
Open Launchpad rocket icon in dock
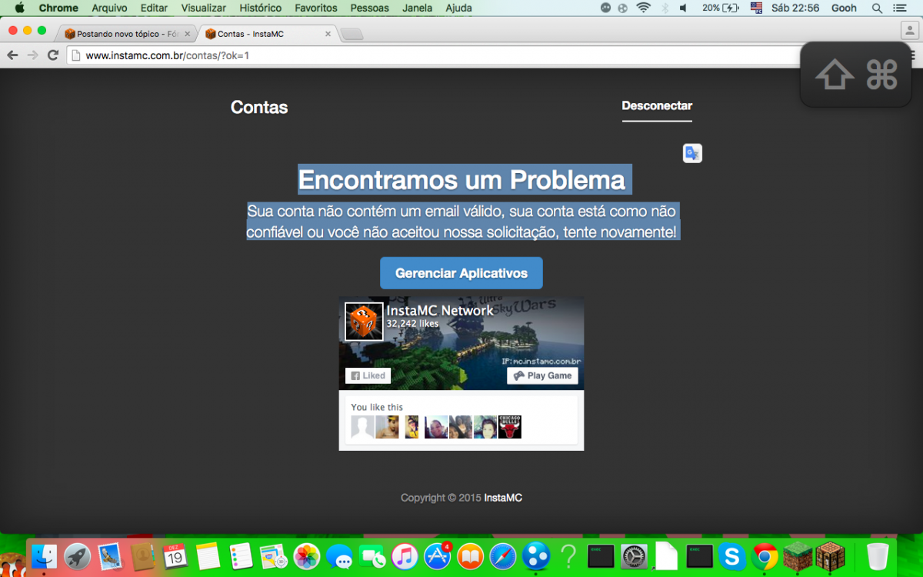(78, 556)
